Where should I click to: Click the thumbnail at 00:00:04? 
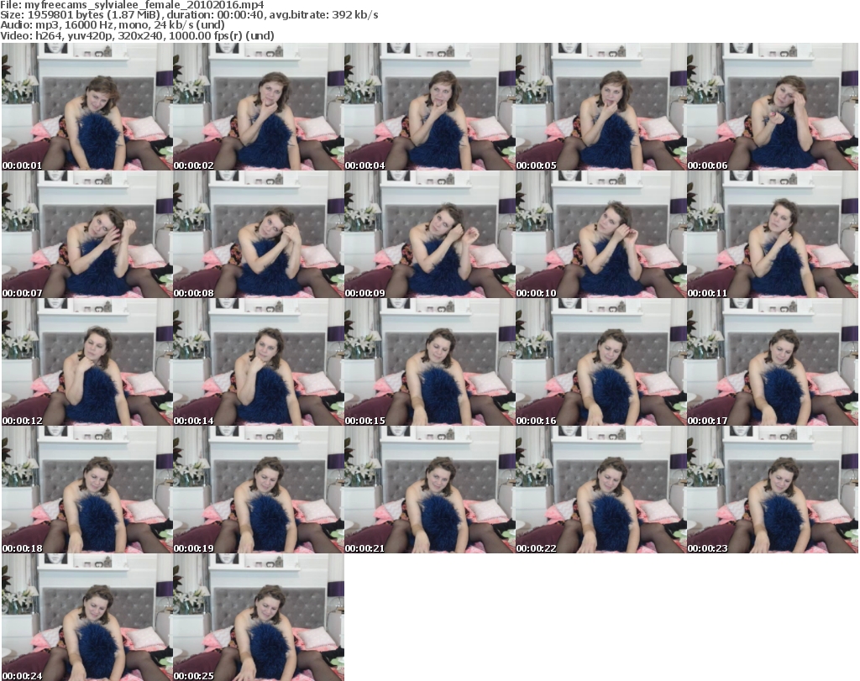point(429,107)
